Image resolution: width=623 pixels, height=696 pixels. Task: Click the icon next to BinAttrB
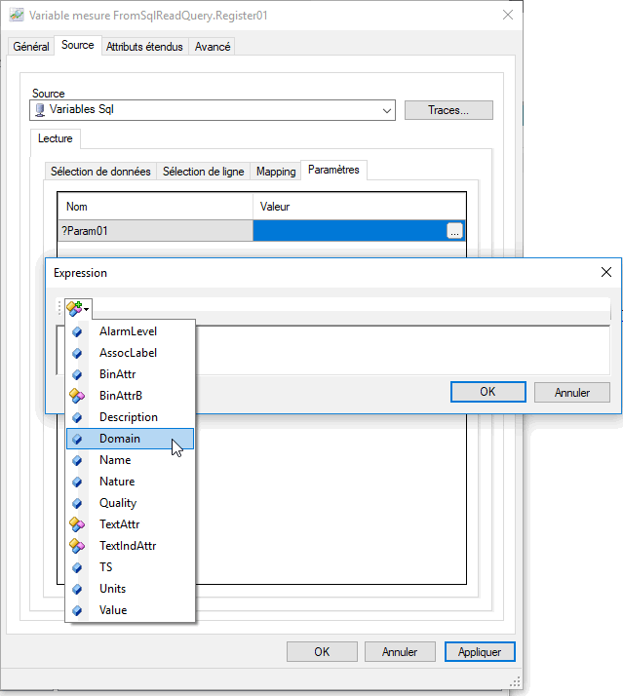click(x=78, y=396)
